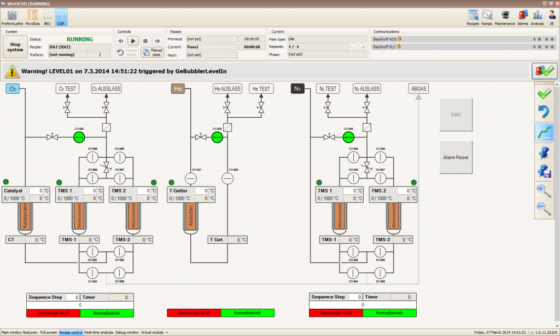560x336 pixels.
Task: Acknowledge alarm with siren checkmark button
Action: (x=544, y=71)
